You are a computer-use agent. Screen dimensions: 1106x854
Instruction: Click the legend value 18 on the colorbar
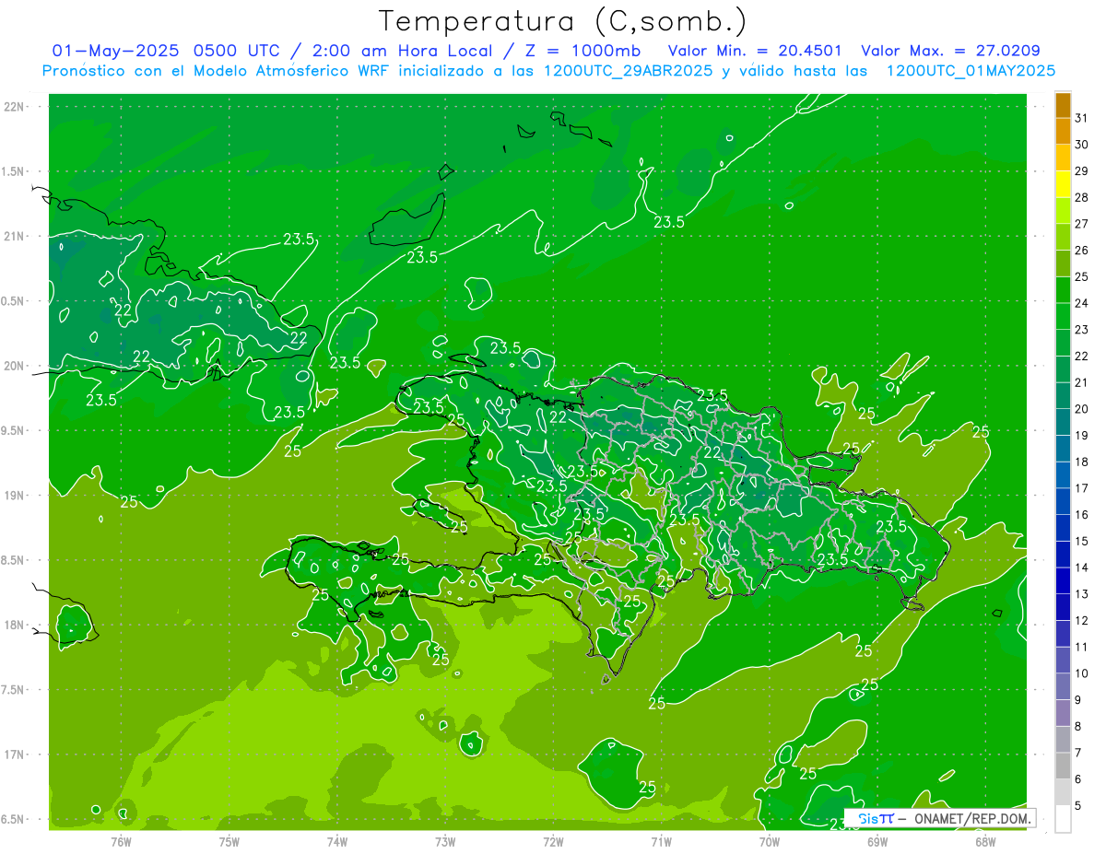(x=1082, y=462)
